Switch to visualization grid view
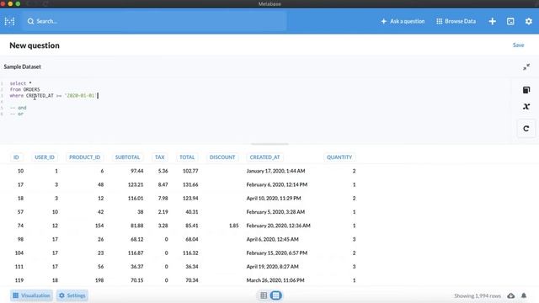 point(275,295)
